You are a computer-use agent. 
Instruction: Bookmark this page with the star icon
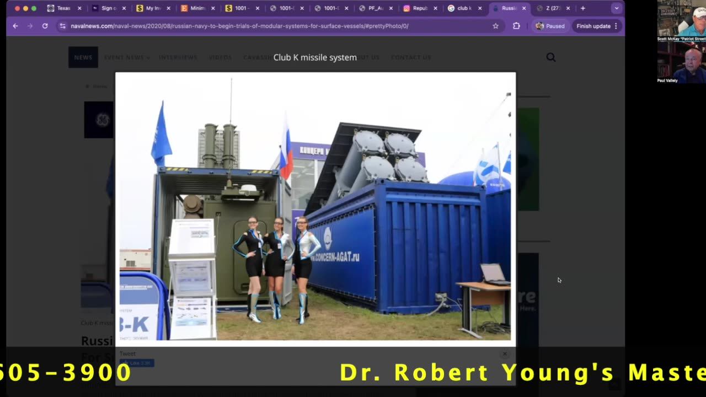coord(495,26)
